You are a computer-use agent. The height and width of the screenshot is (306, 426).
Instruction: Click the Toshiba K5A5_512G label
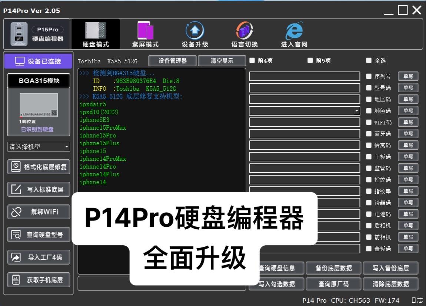(x=107, y=61)
